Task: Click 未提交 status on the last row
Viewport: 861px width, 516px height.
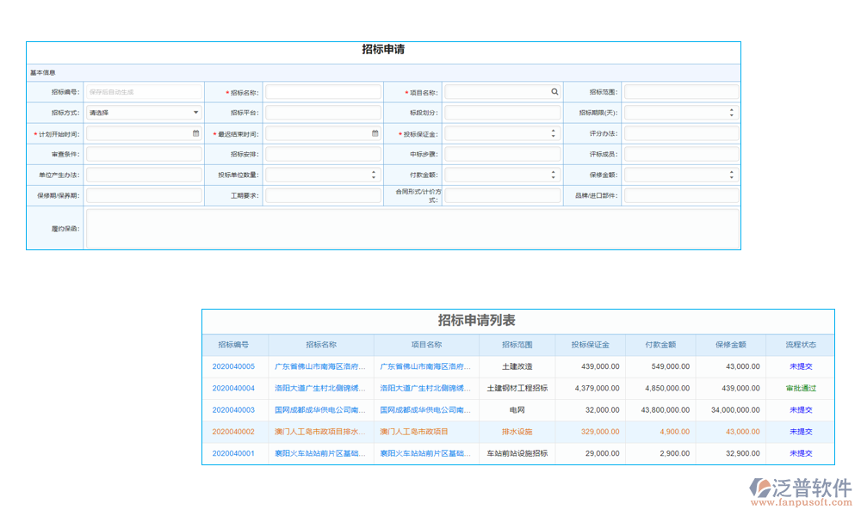Action: pos(799,453)
